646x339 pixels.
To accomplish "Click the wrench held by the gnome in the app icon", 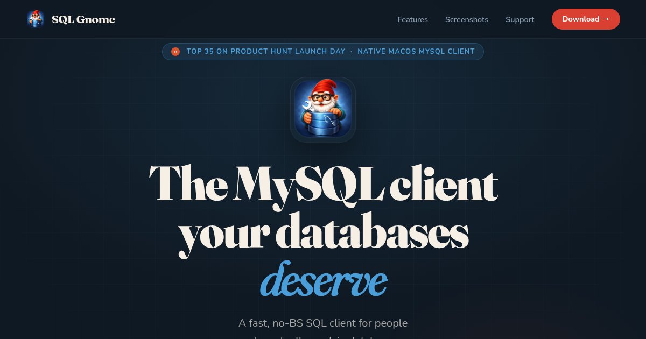I will 308,106.
